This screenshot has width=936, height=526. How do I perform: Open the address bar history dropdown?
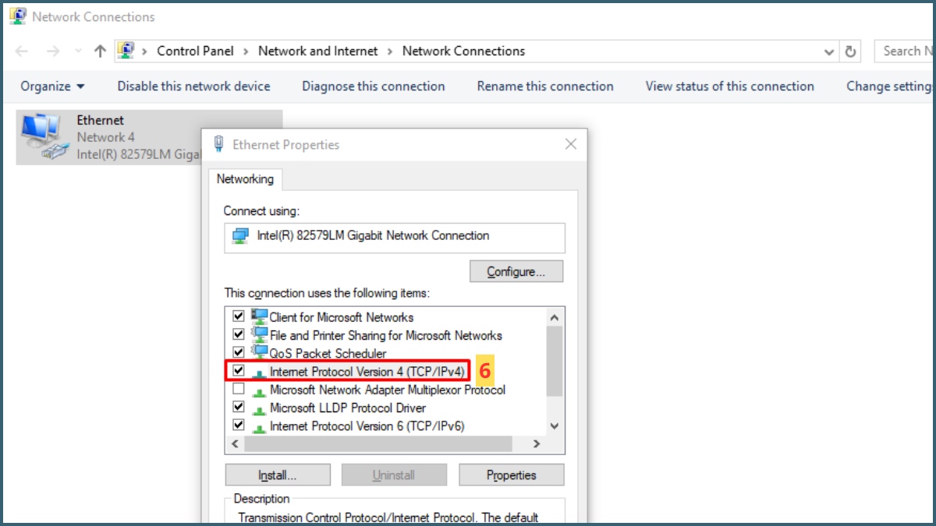pos(828,50)
